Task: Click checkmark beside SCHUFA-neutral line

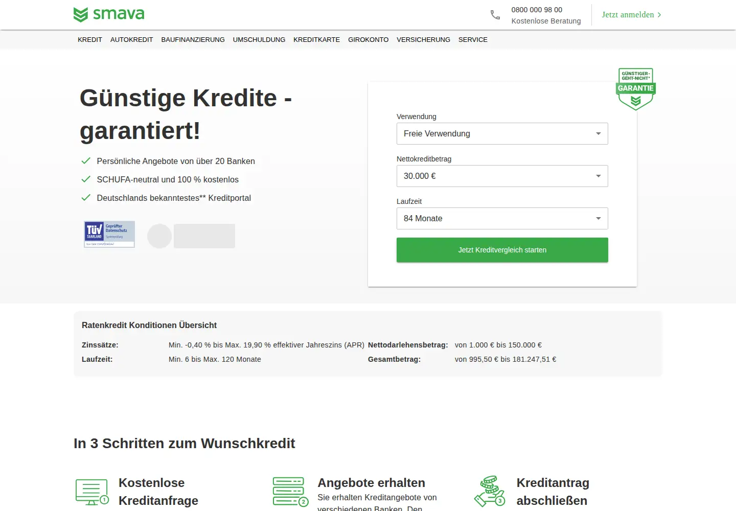Action: (86, 179)
